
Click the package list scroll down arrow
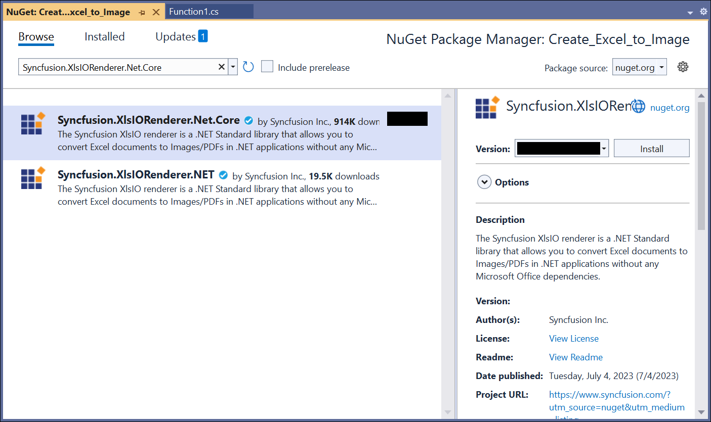tap(448, 412)
